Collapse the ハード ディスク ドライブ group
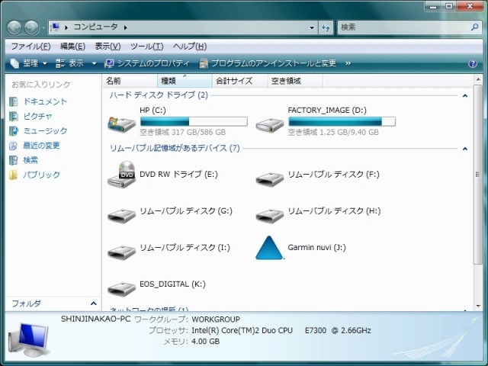The image size is (488, 366). coord(465,95)
